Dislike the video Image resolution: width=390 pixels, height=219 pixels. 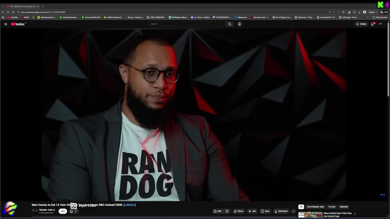coord(227,211)
